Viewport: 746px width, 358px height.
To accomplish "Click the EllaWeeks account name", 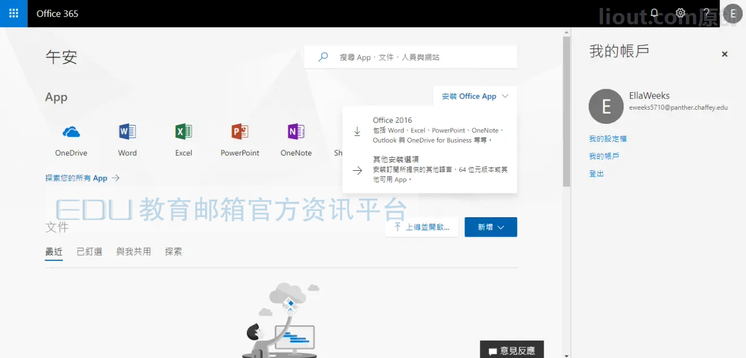I will point(649,96).
